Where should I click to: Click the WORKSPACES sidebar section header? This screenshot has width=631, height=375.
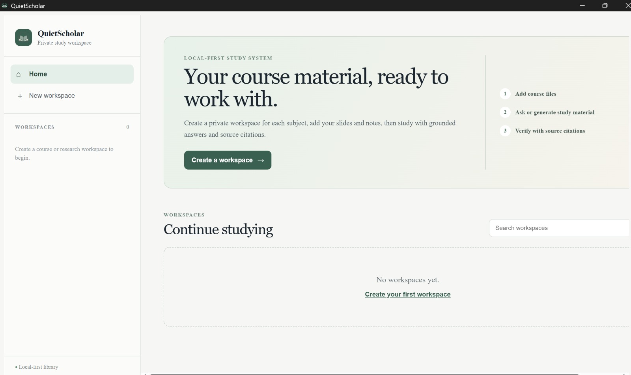click(35, 127)
